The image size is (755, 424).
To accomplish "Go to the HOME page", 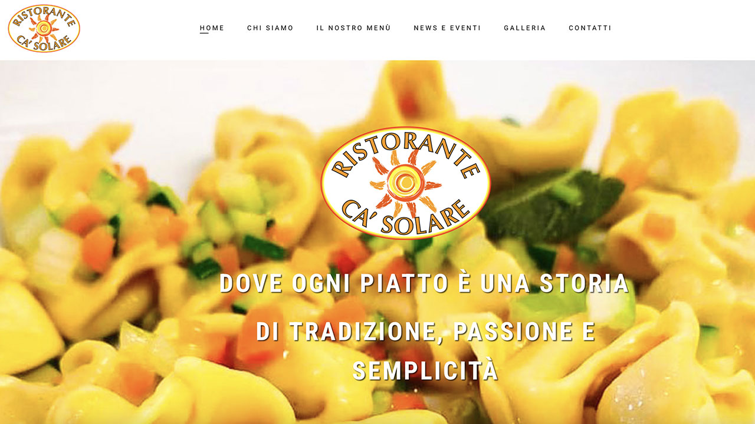I will tap(212, 28).
